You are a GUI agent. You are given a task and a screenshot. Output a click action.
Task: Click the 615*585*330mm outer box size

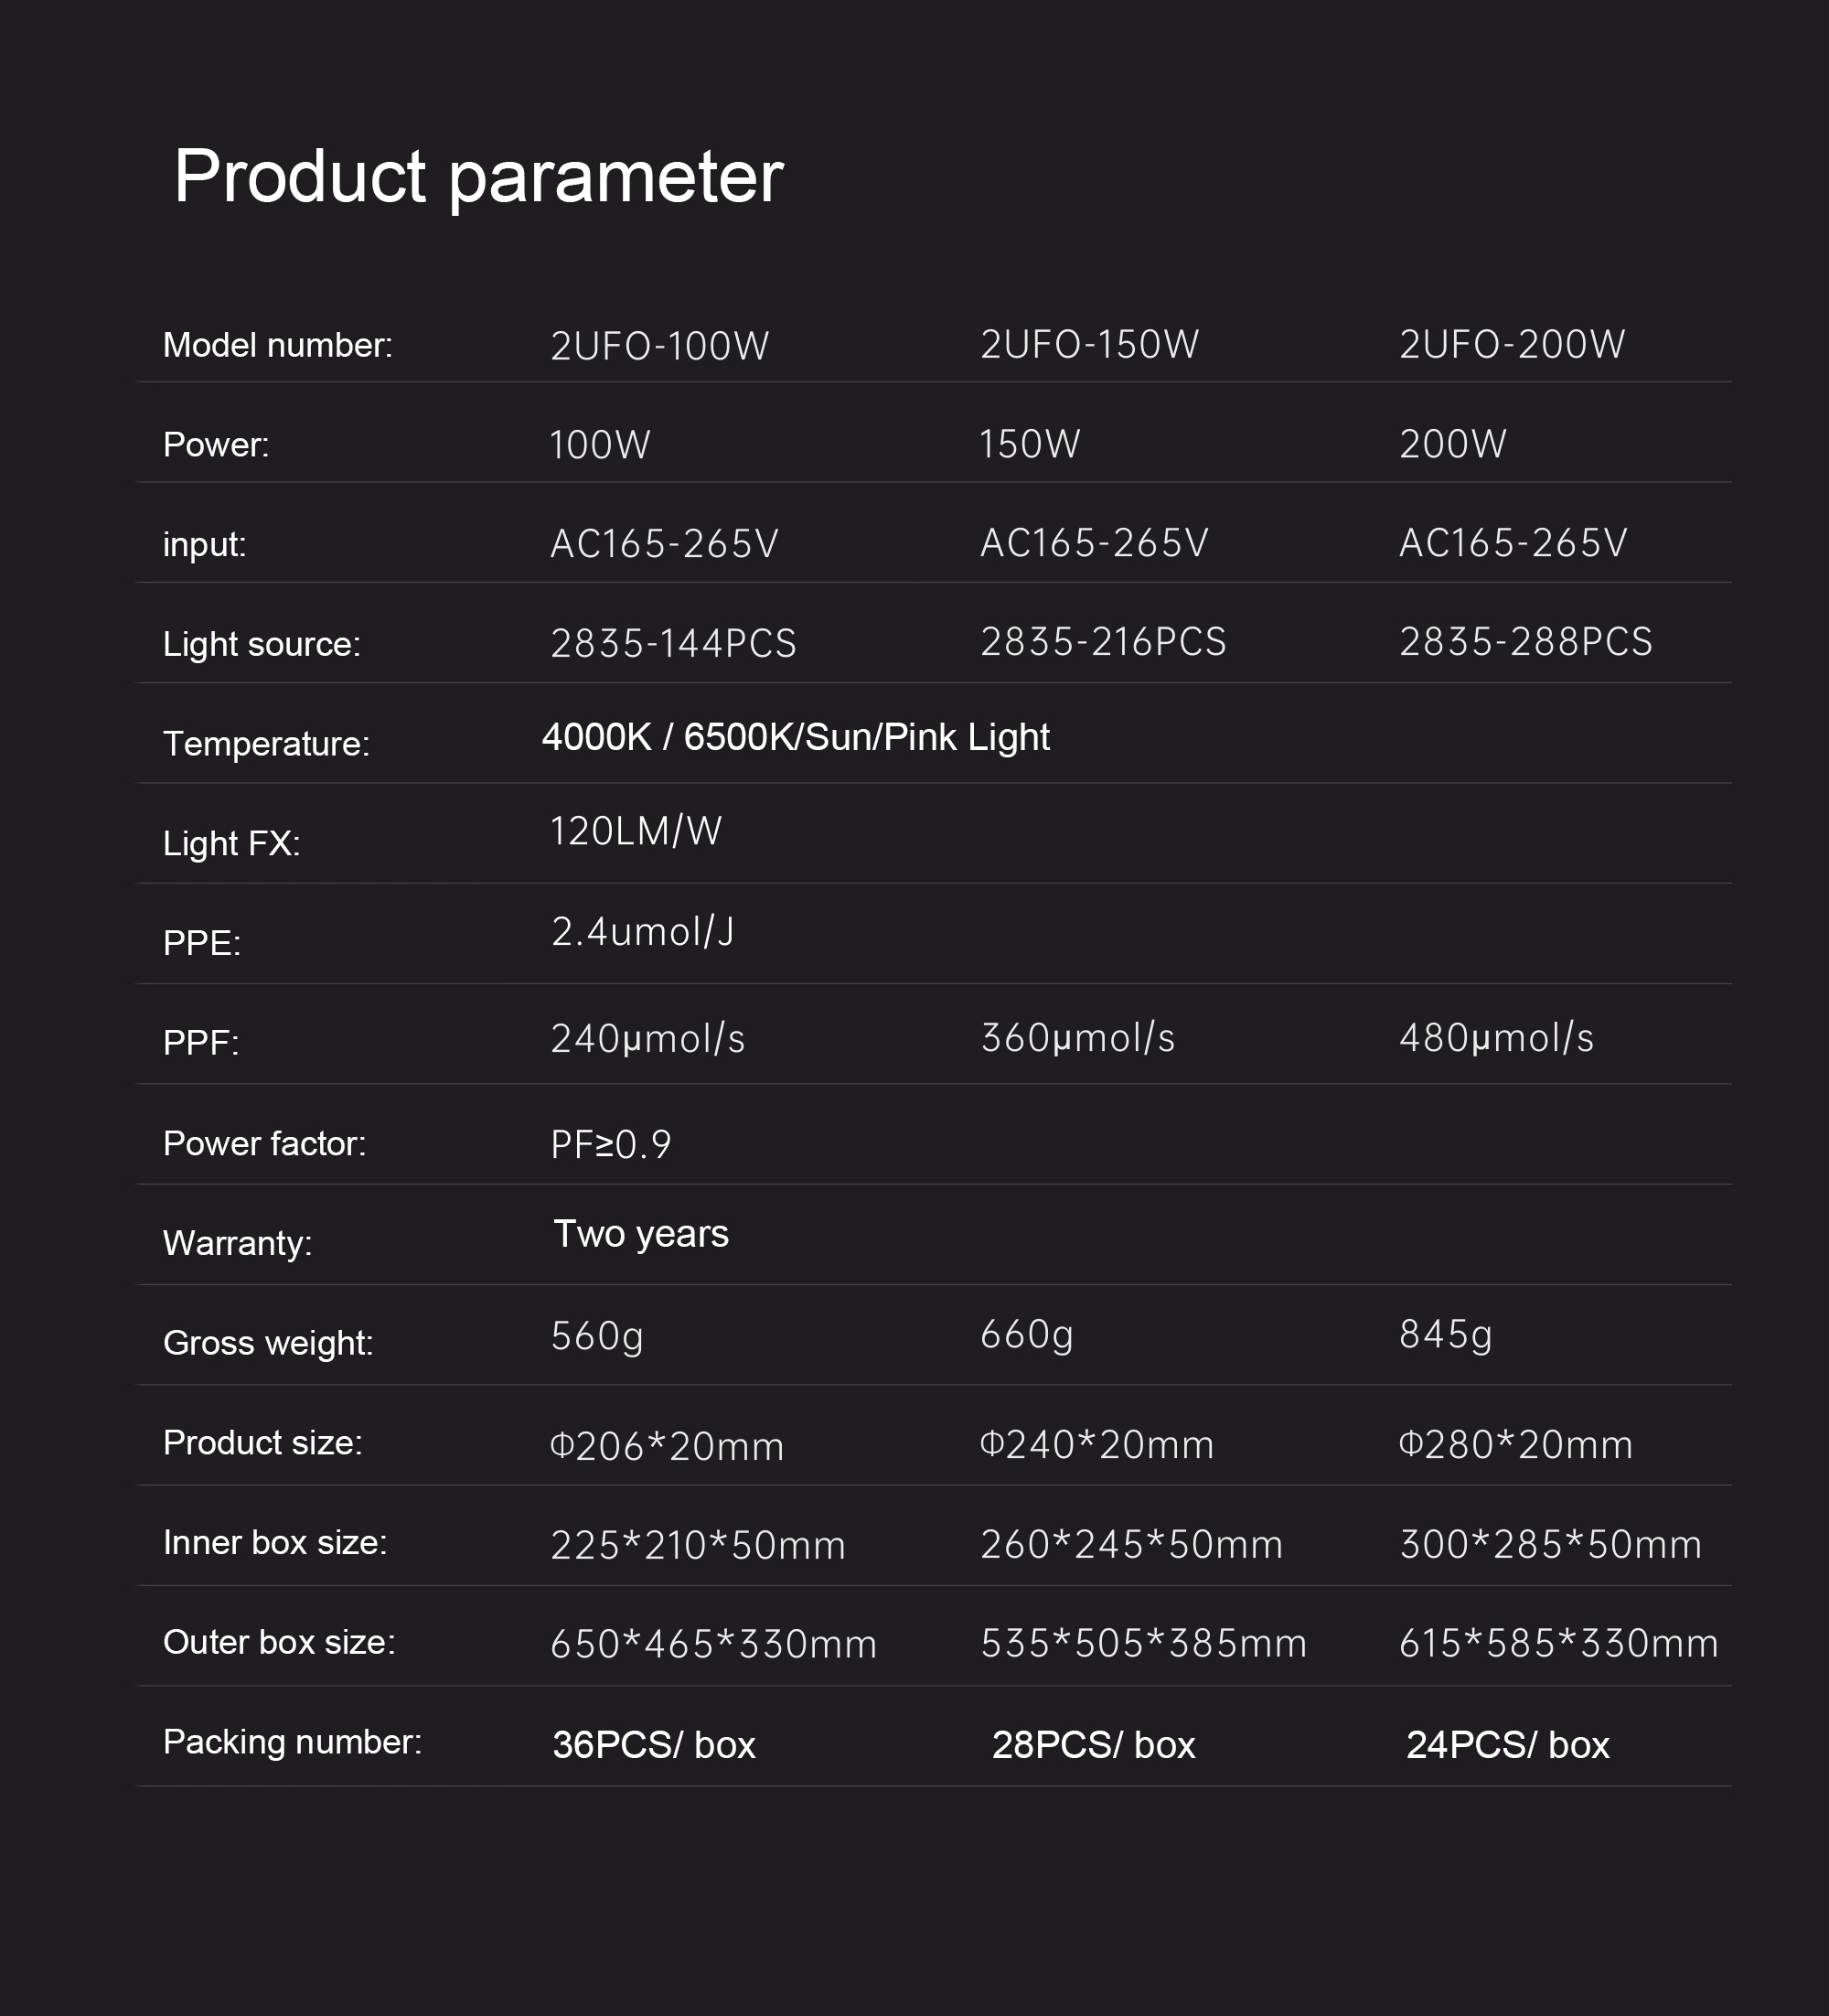click(1558, 1644)
